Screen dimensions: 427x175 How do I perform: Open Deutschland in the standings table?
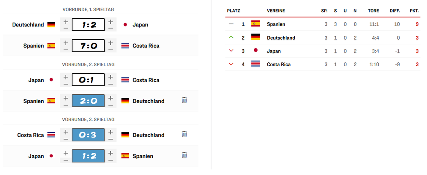point(281,38)
